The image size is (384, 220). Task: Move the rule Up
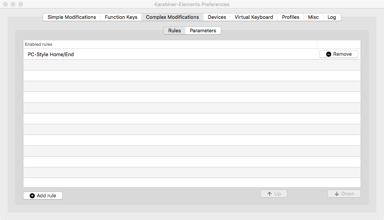pyautogui.click(x=274, y=194)
